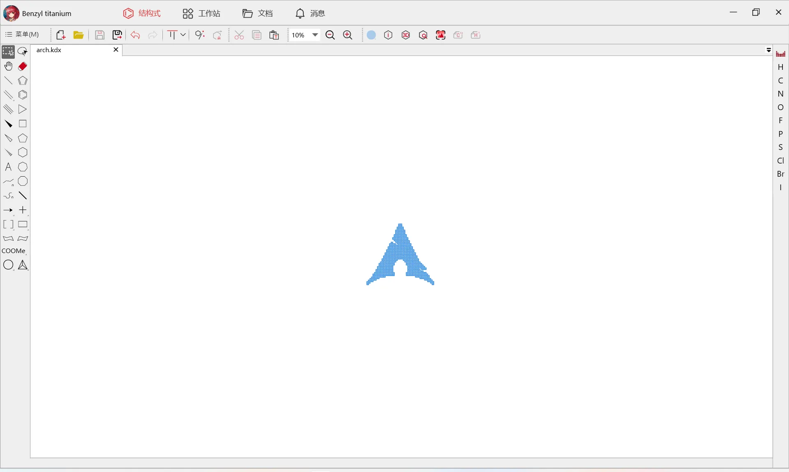789x472 pixels.
Task: Activate the Hand pan tool
Action: tap(8, 66)
